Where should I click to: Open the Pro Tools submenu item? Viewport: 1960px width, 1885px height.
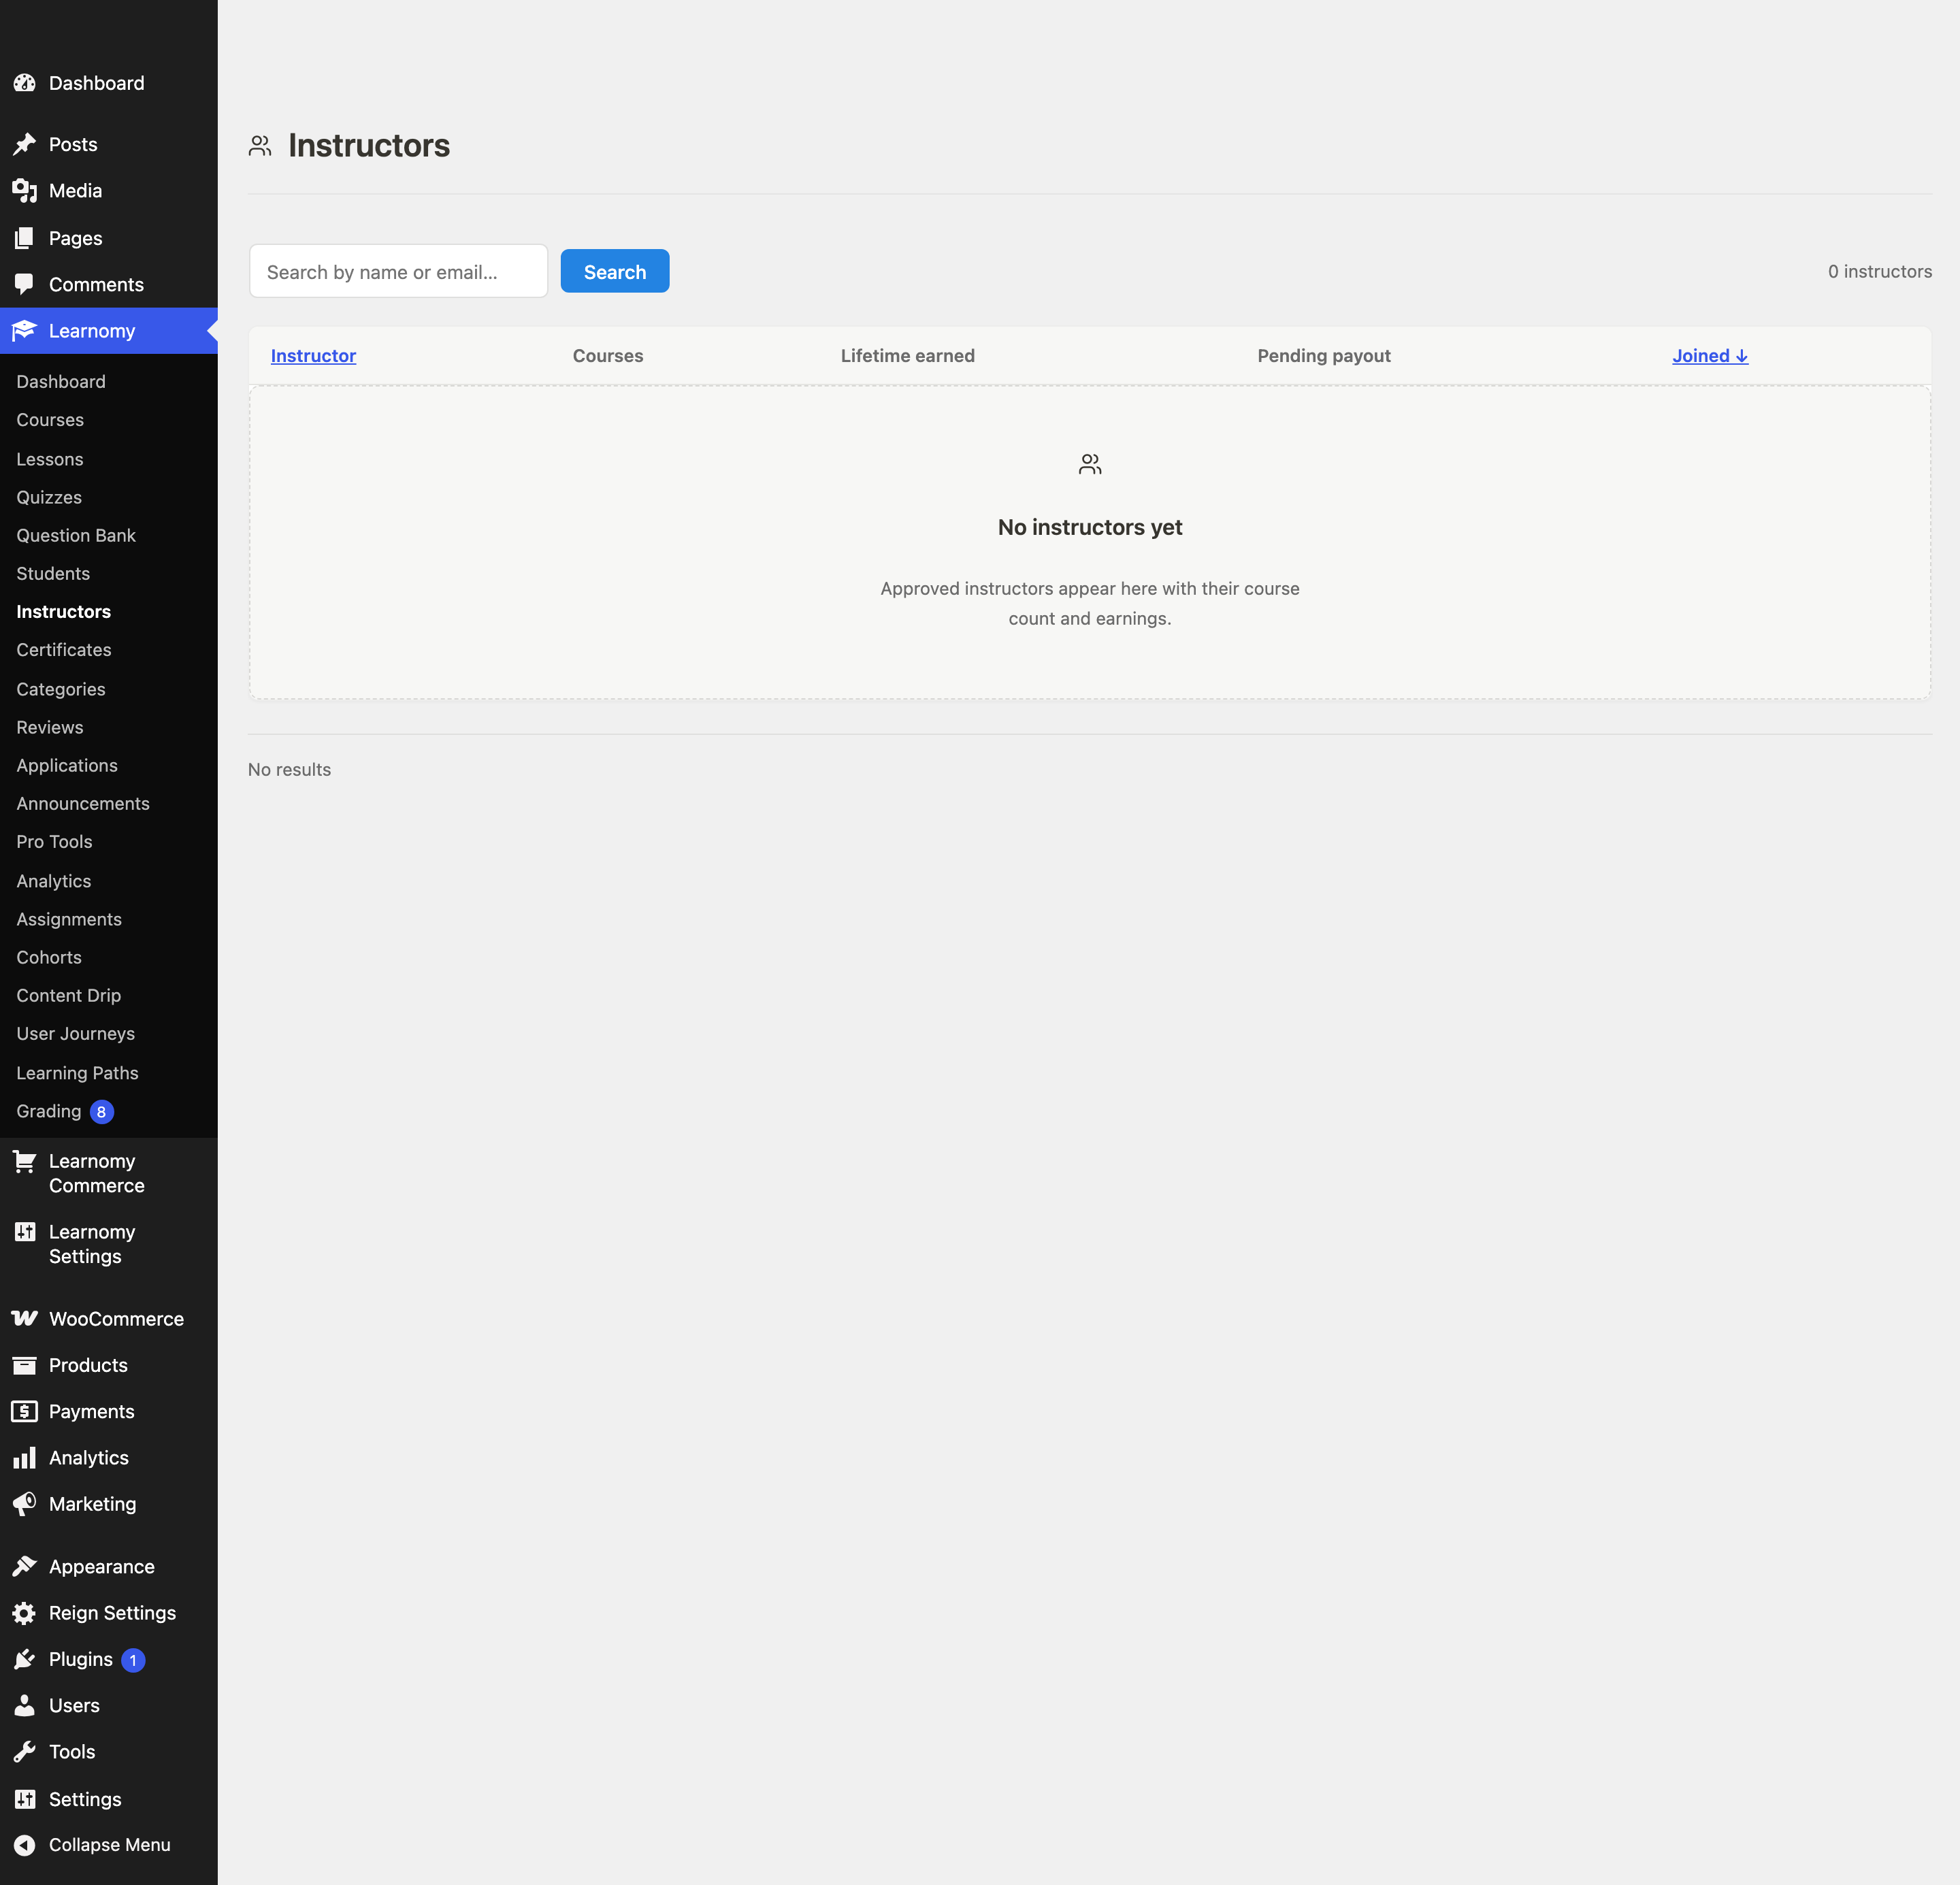pos(54,842)
